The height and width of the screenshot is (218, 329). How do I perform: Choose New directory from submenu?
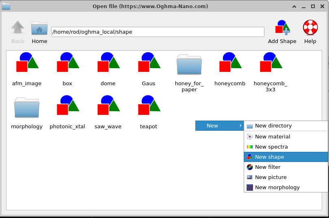pos(286,126)
